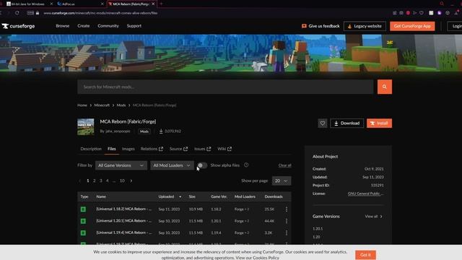Open the Create menu
This screenshot has width=462, height=260.
tap(84, 26)
